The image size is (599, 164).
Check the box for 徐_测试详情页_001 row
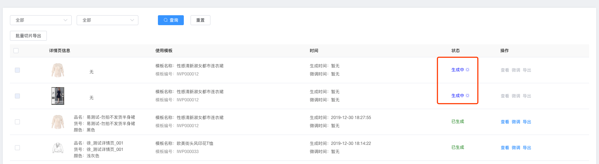pyautogui.click(x=17, y=148)
